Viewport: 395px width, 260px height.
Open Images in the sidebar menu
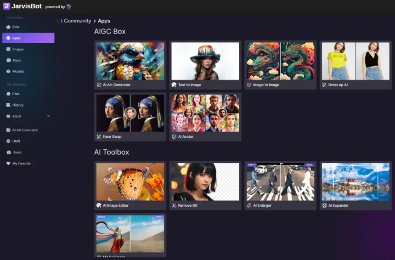pos(28,49)
